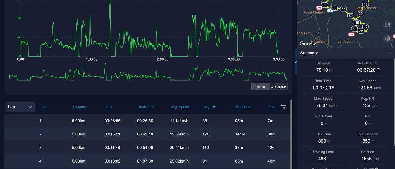
Task: Click the 40 km marker on the route
Action: coord(365,27)
